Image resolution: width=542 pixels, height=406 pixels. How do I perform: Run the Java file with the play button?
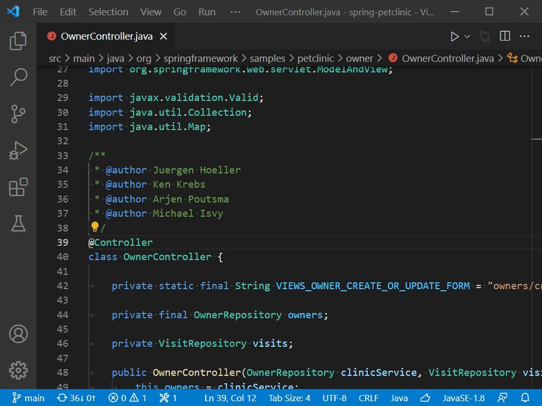click(x=454, y=37)
